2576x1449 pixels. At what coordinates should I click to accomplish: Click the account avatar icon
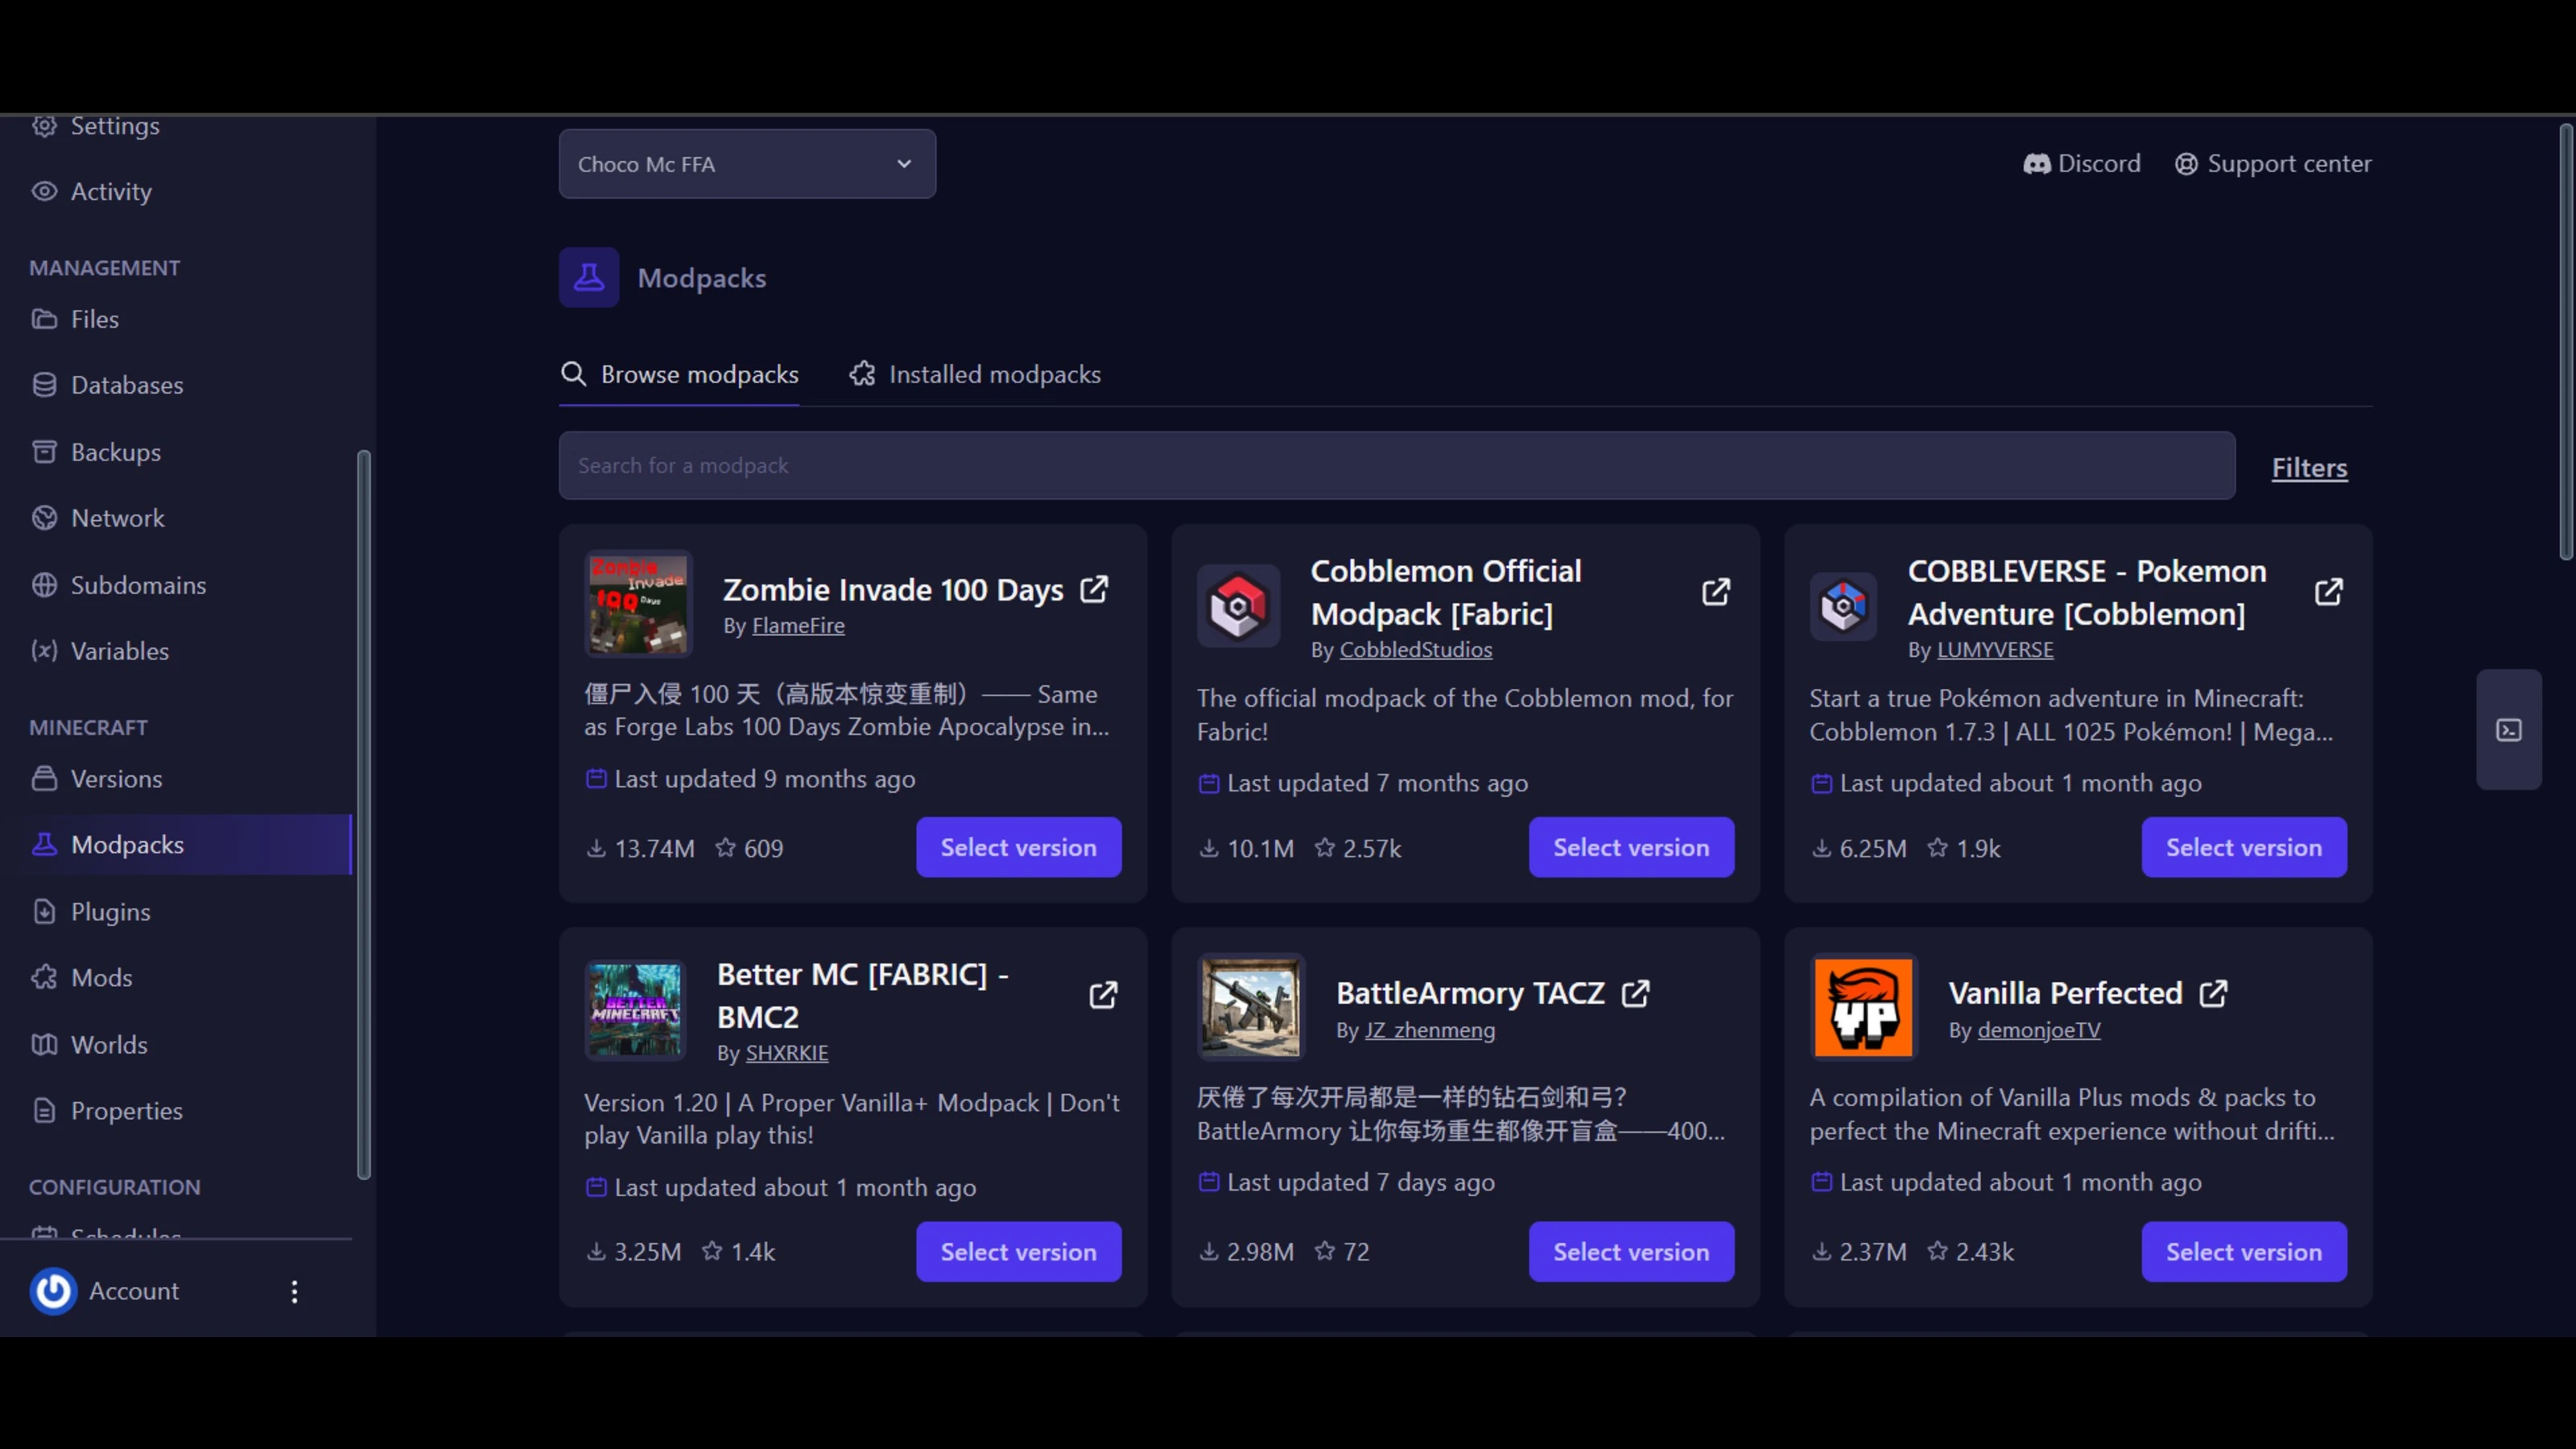(53, 1291)
